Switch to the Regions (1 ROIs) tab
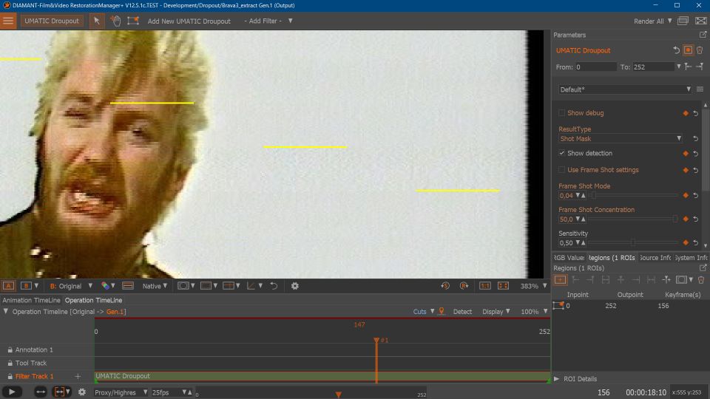The width and height of the screenshot is (710, 399). coord(612,258)
